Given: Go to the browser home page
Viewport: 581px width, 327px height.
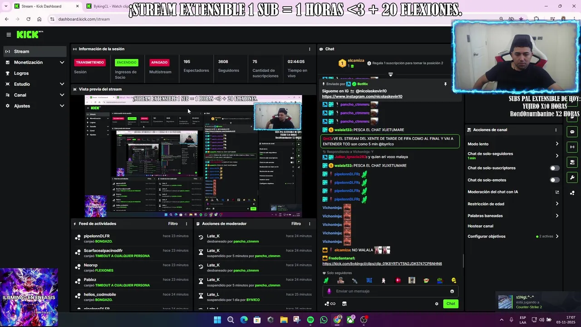Looking at the screenshot, I should pyautogui.click(x=39, y=19).
